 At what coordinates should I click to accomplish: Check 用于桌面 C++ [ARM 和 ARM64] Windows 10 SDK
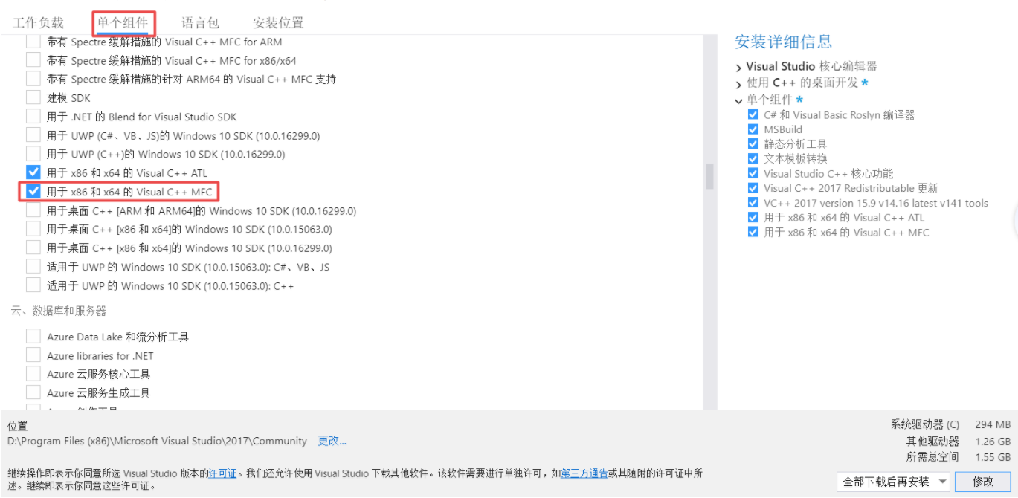(33, 210)
